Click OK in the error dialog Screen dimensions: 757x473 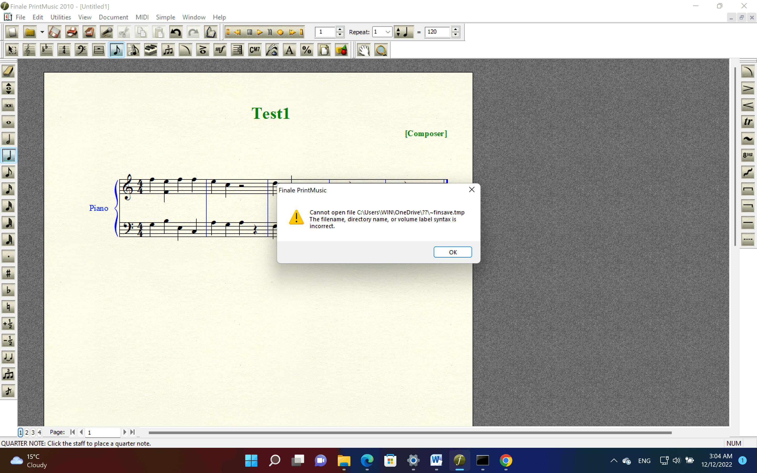(x=452, y=252)
